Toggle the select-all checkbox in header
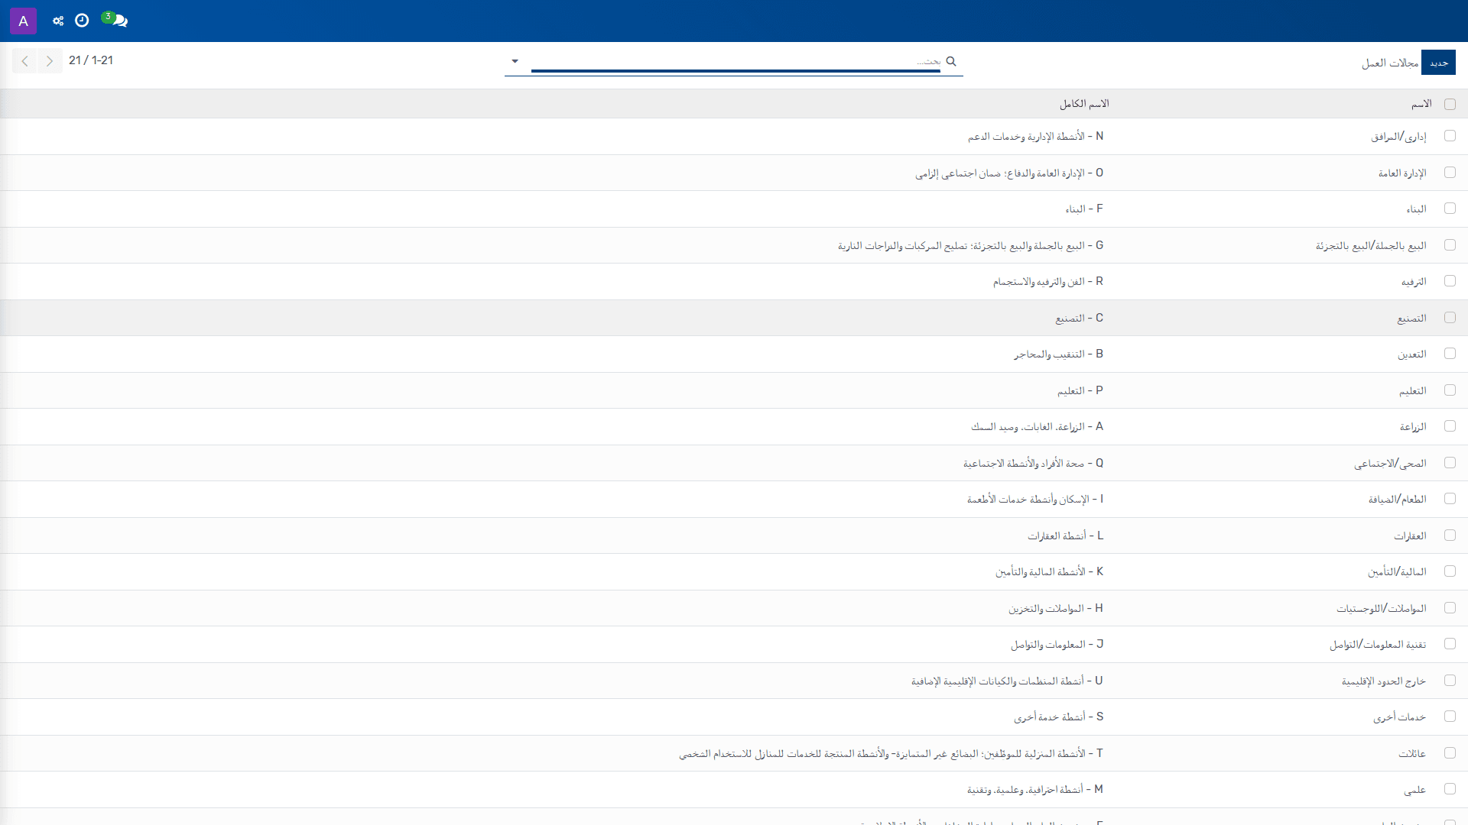 pyautogui.click(x=1450, y=104)
